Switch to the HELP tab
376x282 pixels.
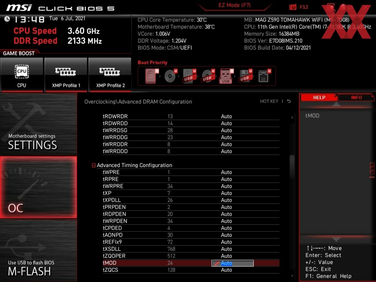[x=319, y=98]
